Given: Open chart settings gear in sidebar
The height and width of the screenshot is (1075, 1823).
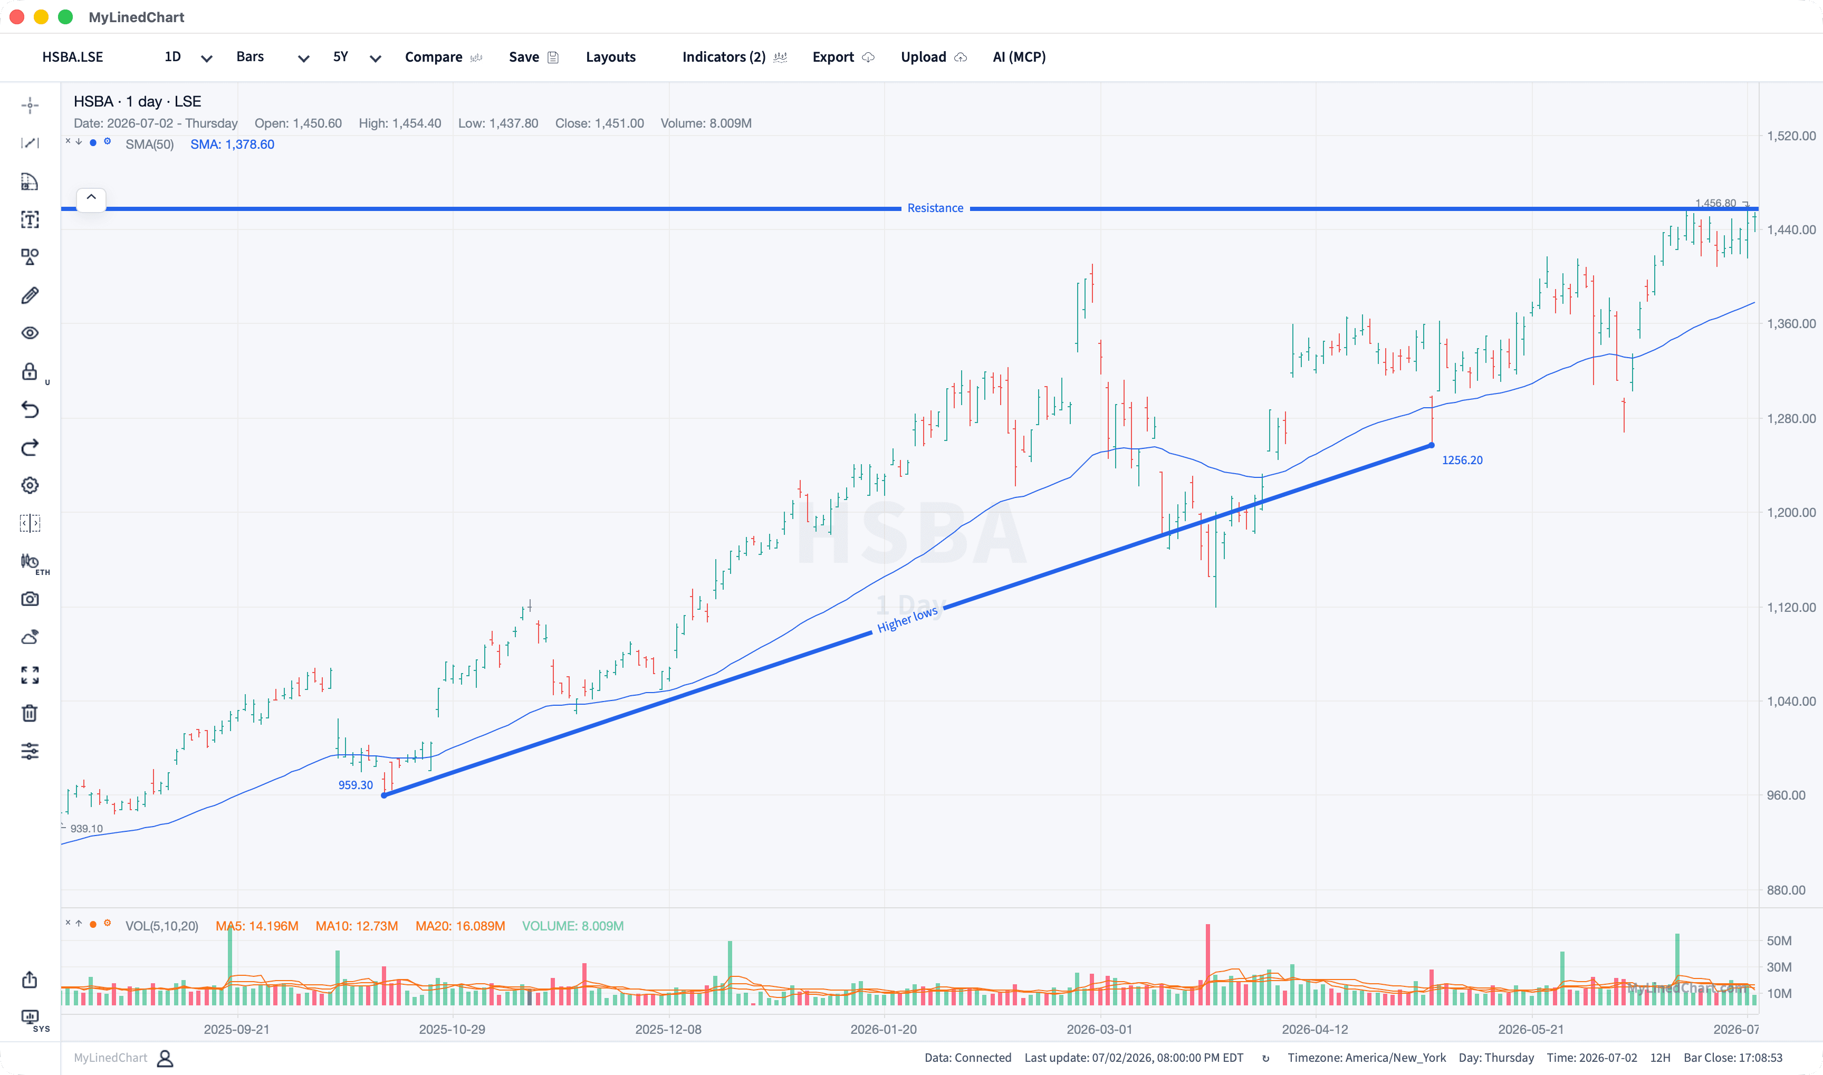Looking at the screenshot, I should pos(30,485).
